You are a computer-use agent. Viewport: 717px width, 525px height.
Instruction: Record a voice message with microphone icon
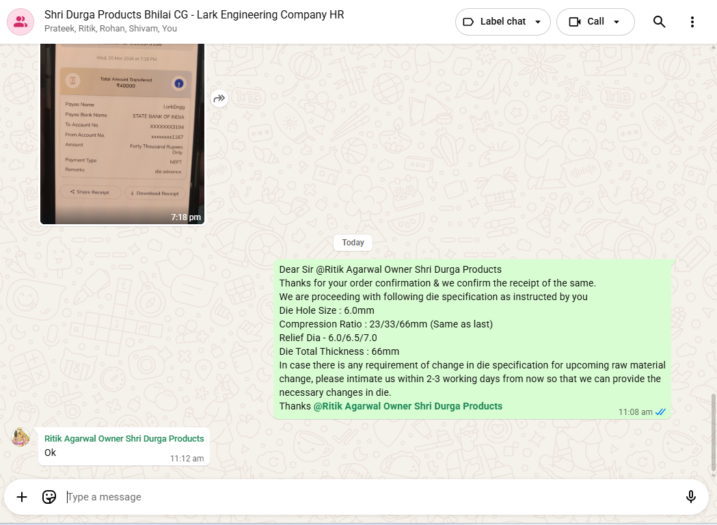point(690,497)
